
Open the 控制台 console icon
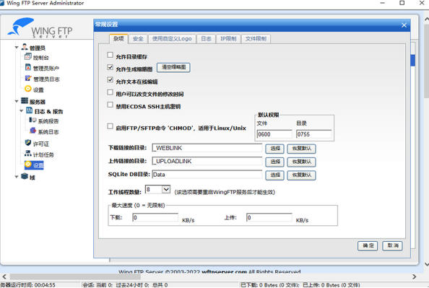tap(28, 56)
